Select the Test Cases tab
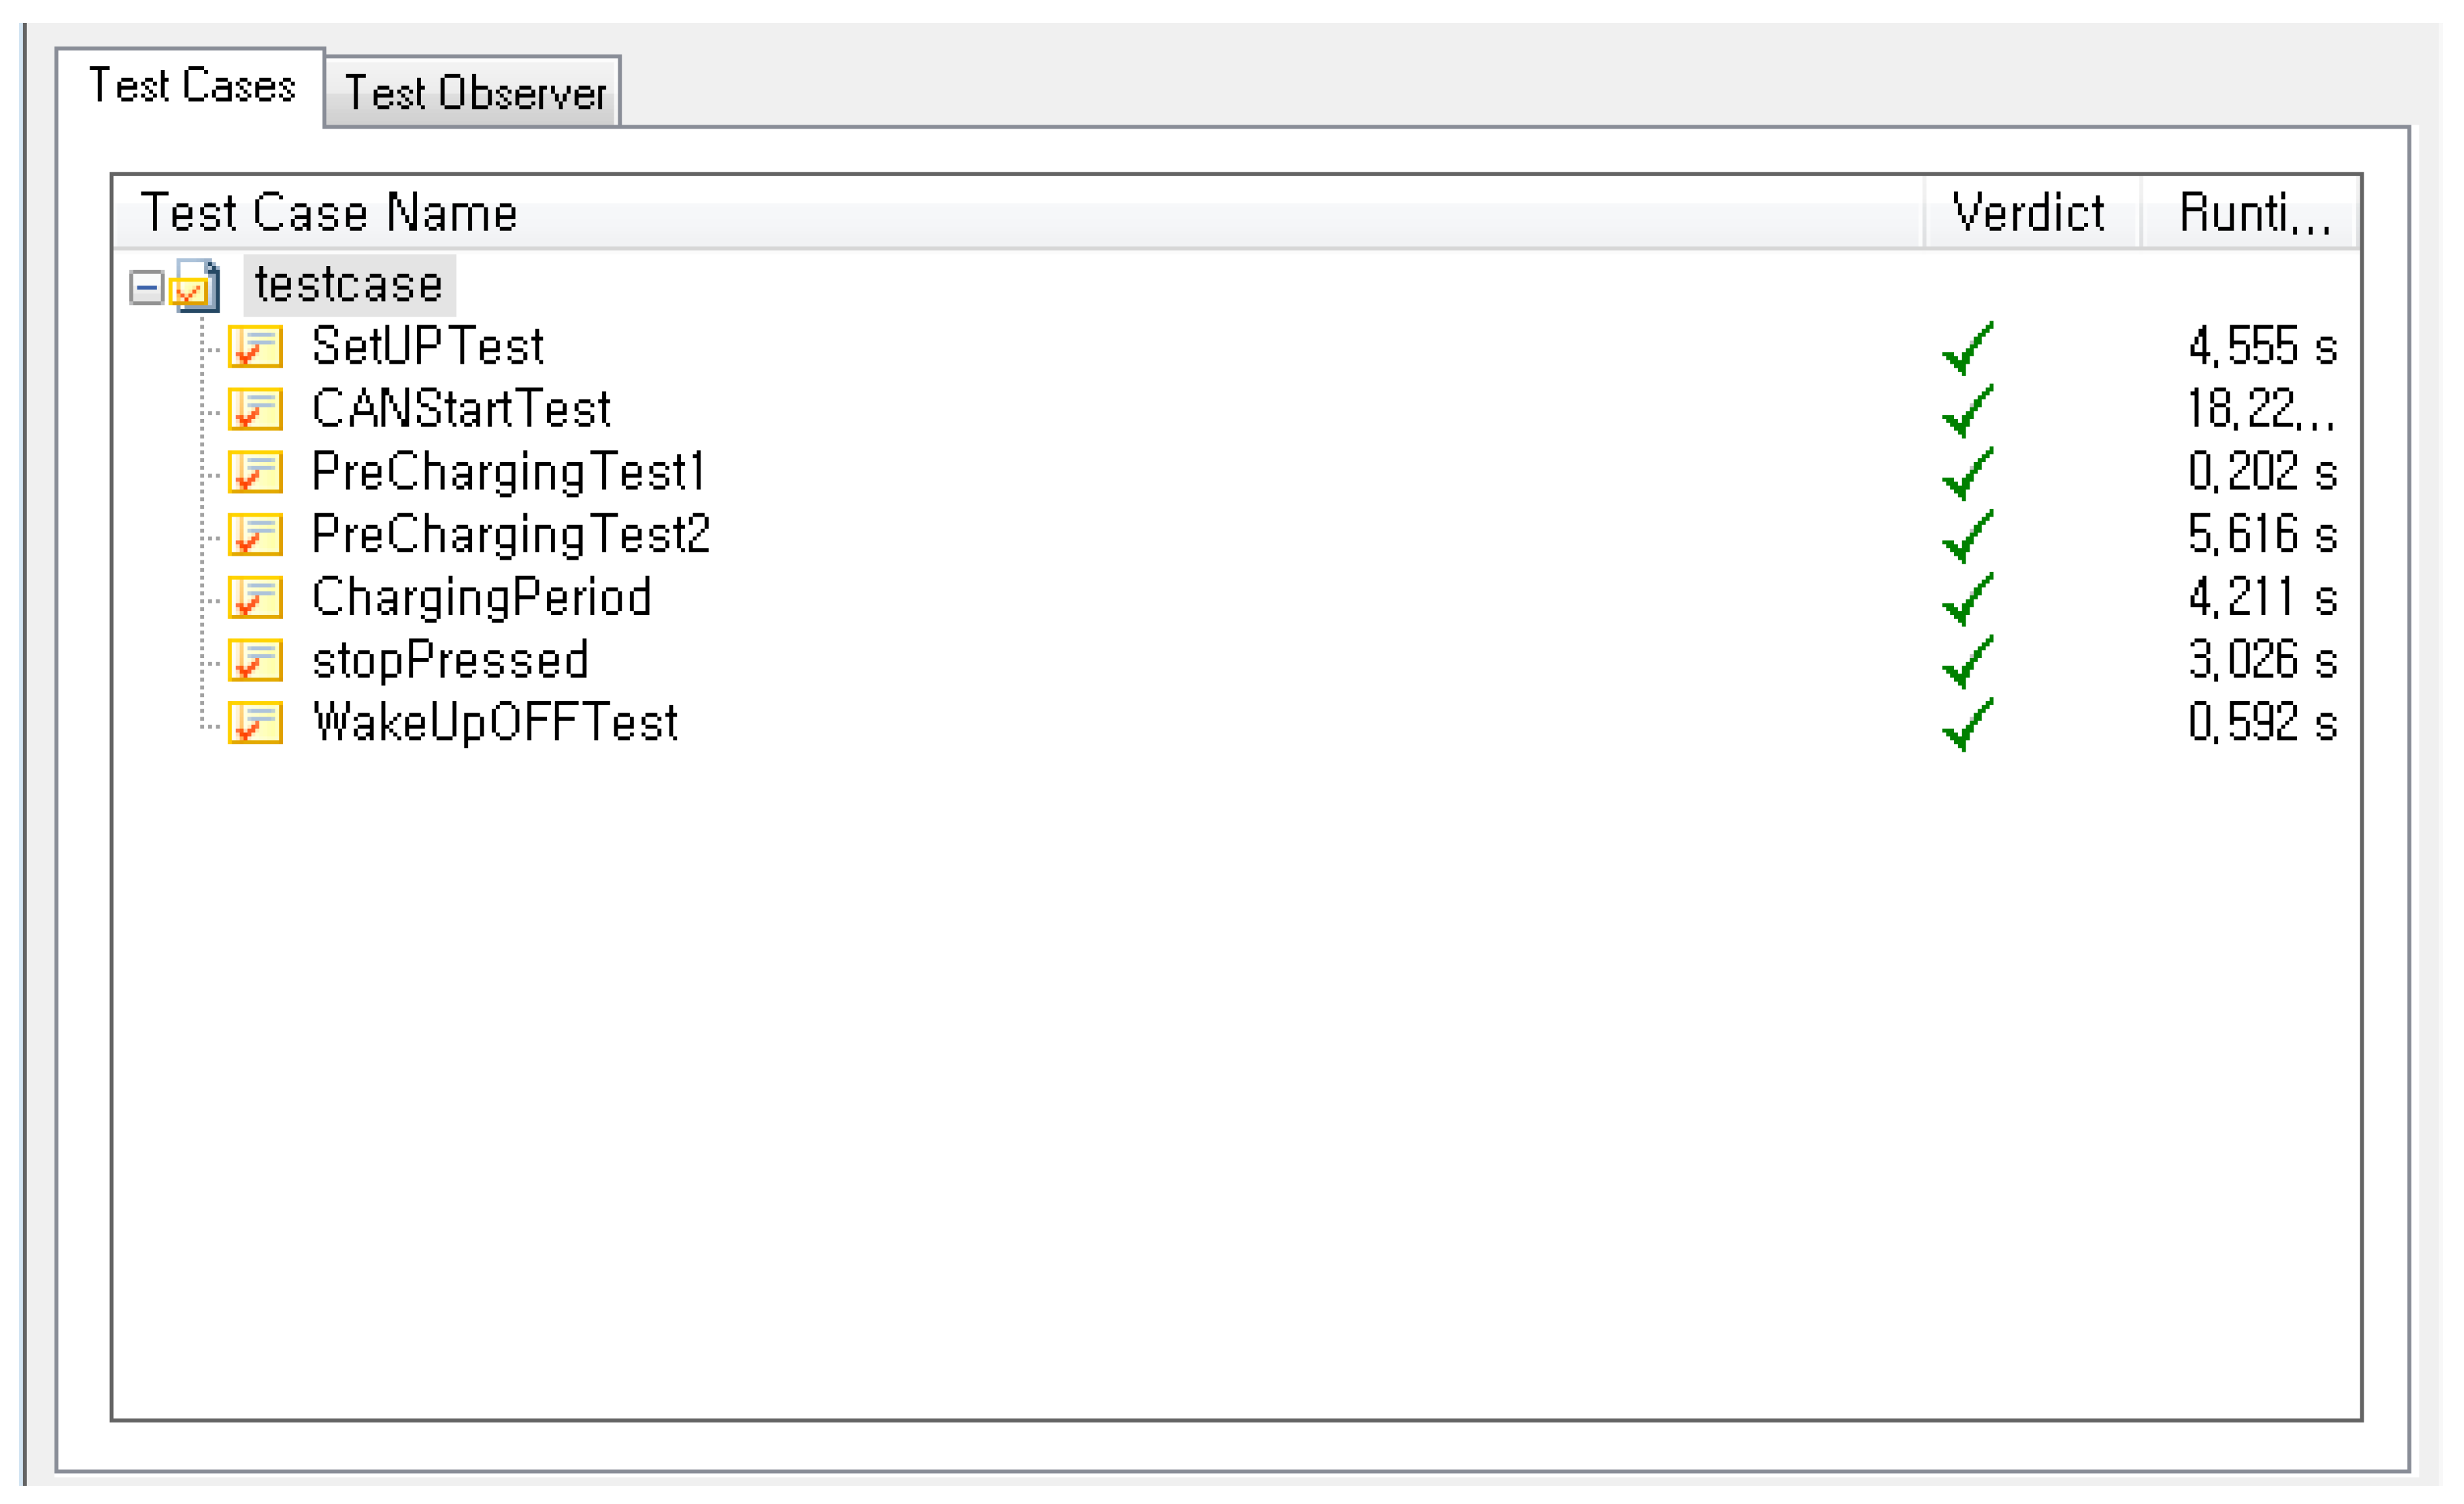This screenshot has width=2464, height=1504. pos(191,86)
